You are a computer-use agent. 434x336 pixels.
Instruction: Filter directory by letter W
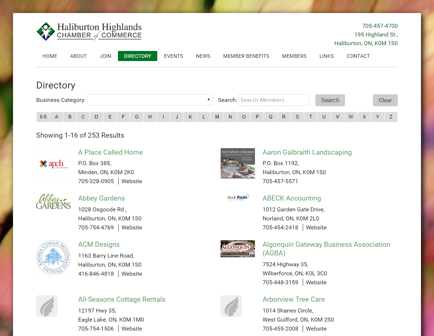[351, 117]
